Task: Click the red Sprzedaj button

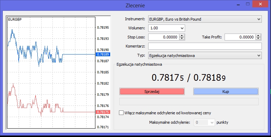Action: tap(152, 92)
